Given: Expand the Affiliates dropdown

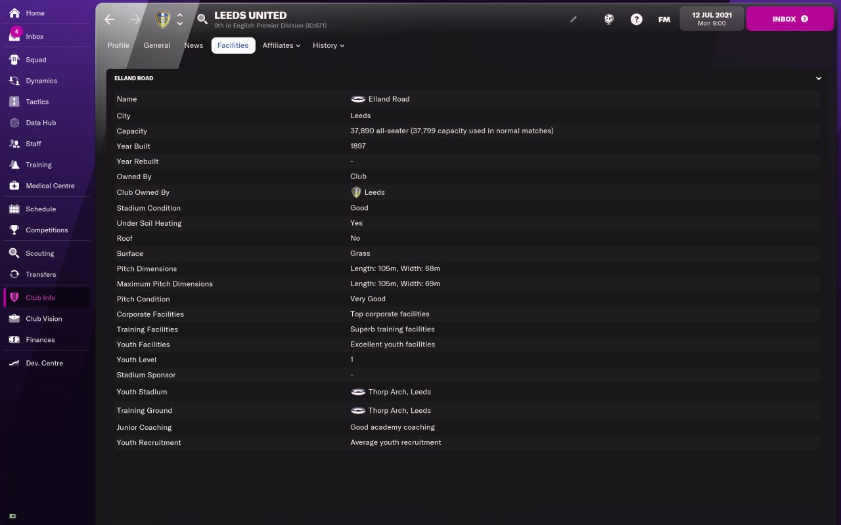Looking at the screenshot, I should tap(281, 45).
